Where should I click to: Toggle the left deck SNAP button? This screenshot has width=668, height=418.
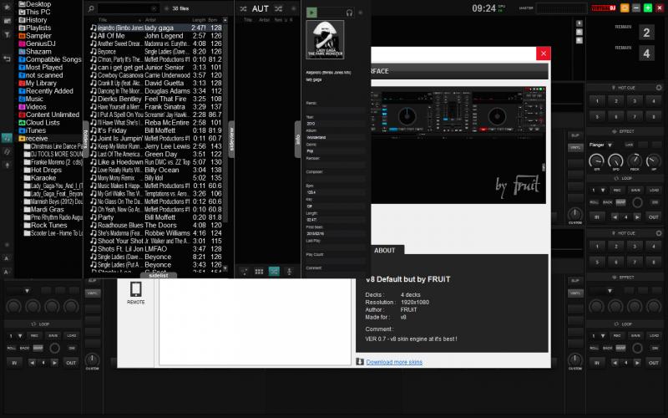(x=38, y=348)
